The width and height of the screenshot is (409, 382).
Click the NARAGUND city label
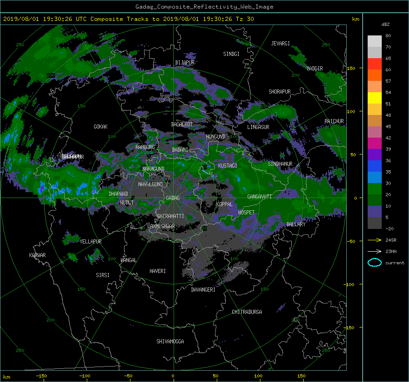(x=154, y=169)
